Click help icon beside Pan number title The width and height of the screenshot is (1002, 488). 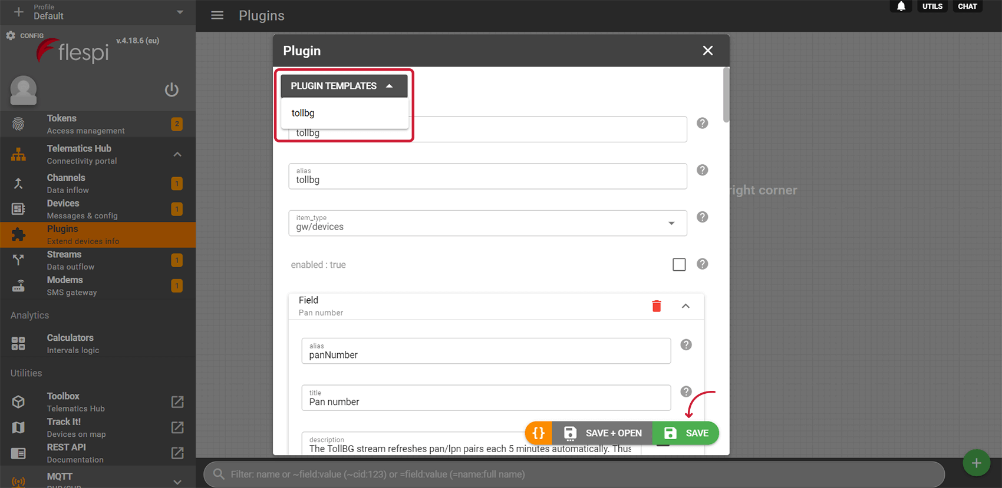point(686,391)
